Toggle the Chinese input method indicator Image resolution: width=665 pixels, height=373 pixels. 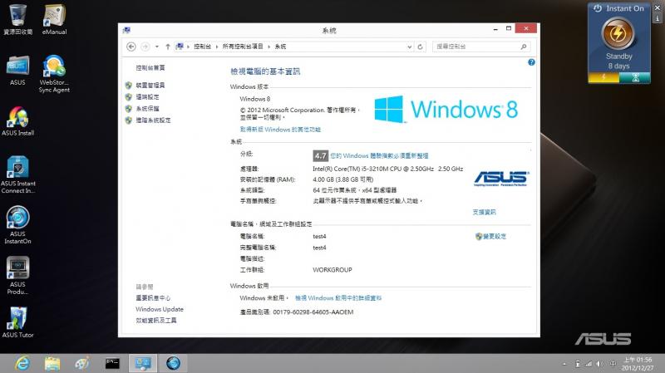click(x=613, y=364)
